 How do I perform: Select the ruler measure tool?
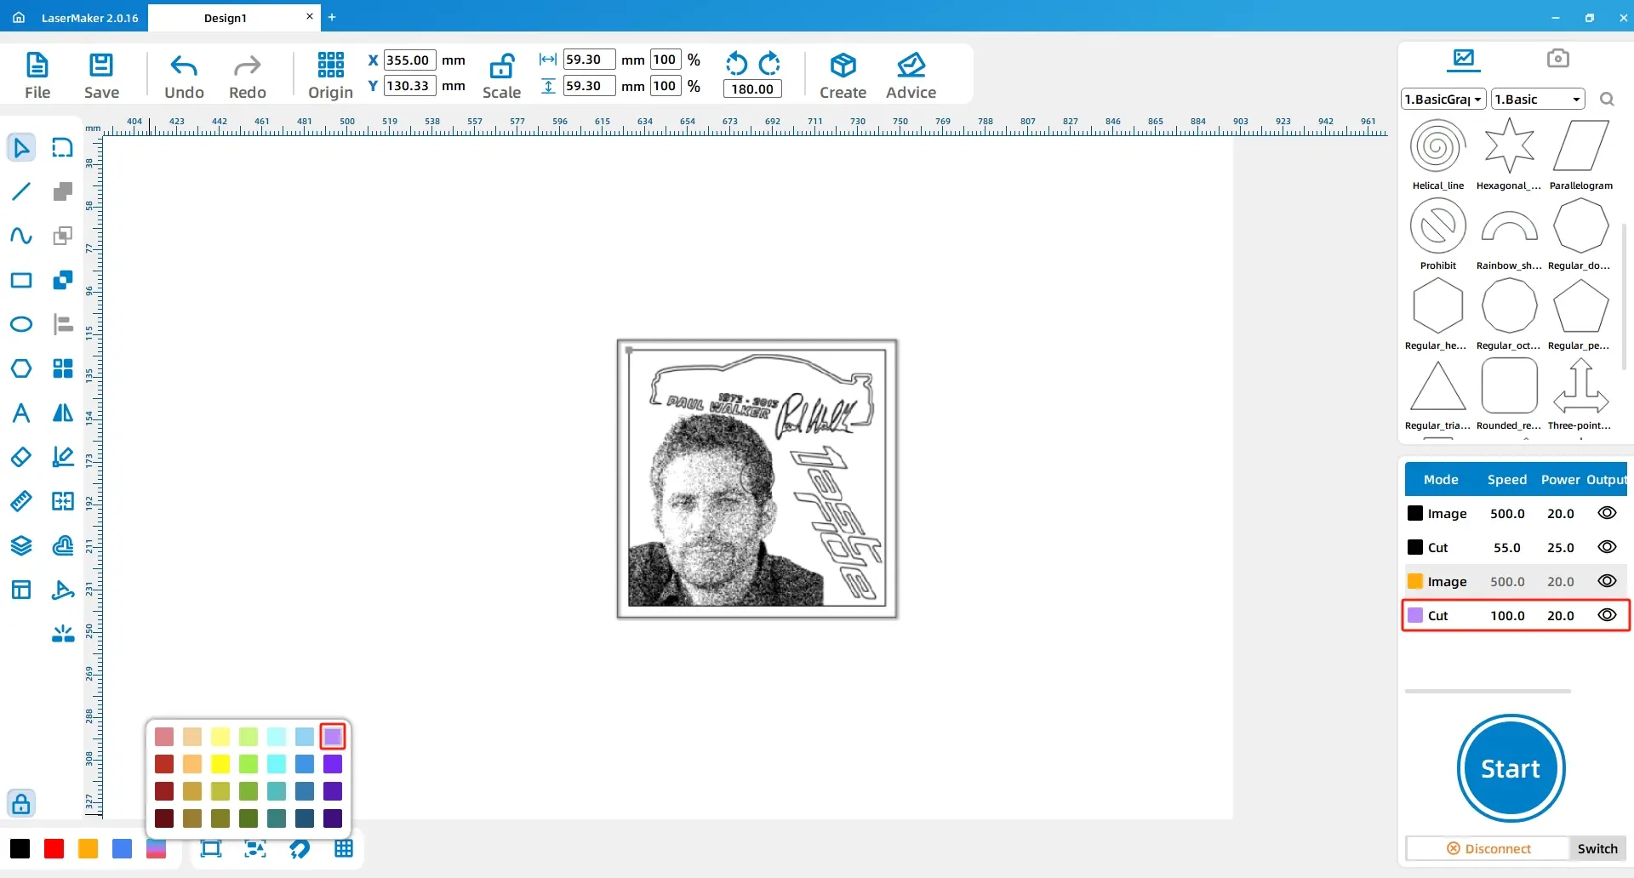point(21,501)
